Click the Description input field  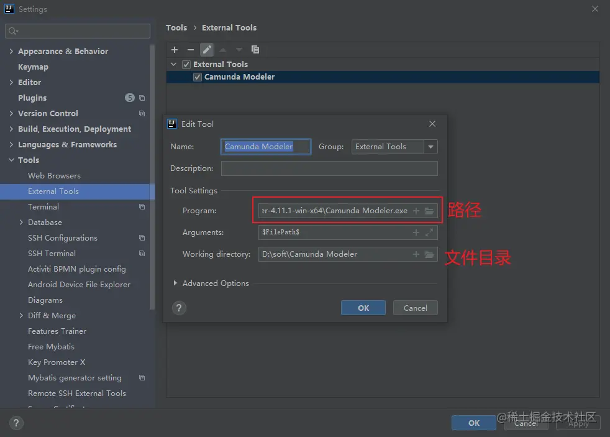pyautogui.click(x=329, y=168)
